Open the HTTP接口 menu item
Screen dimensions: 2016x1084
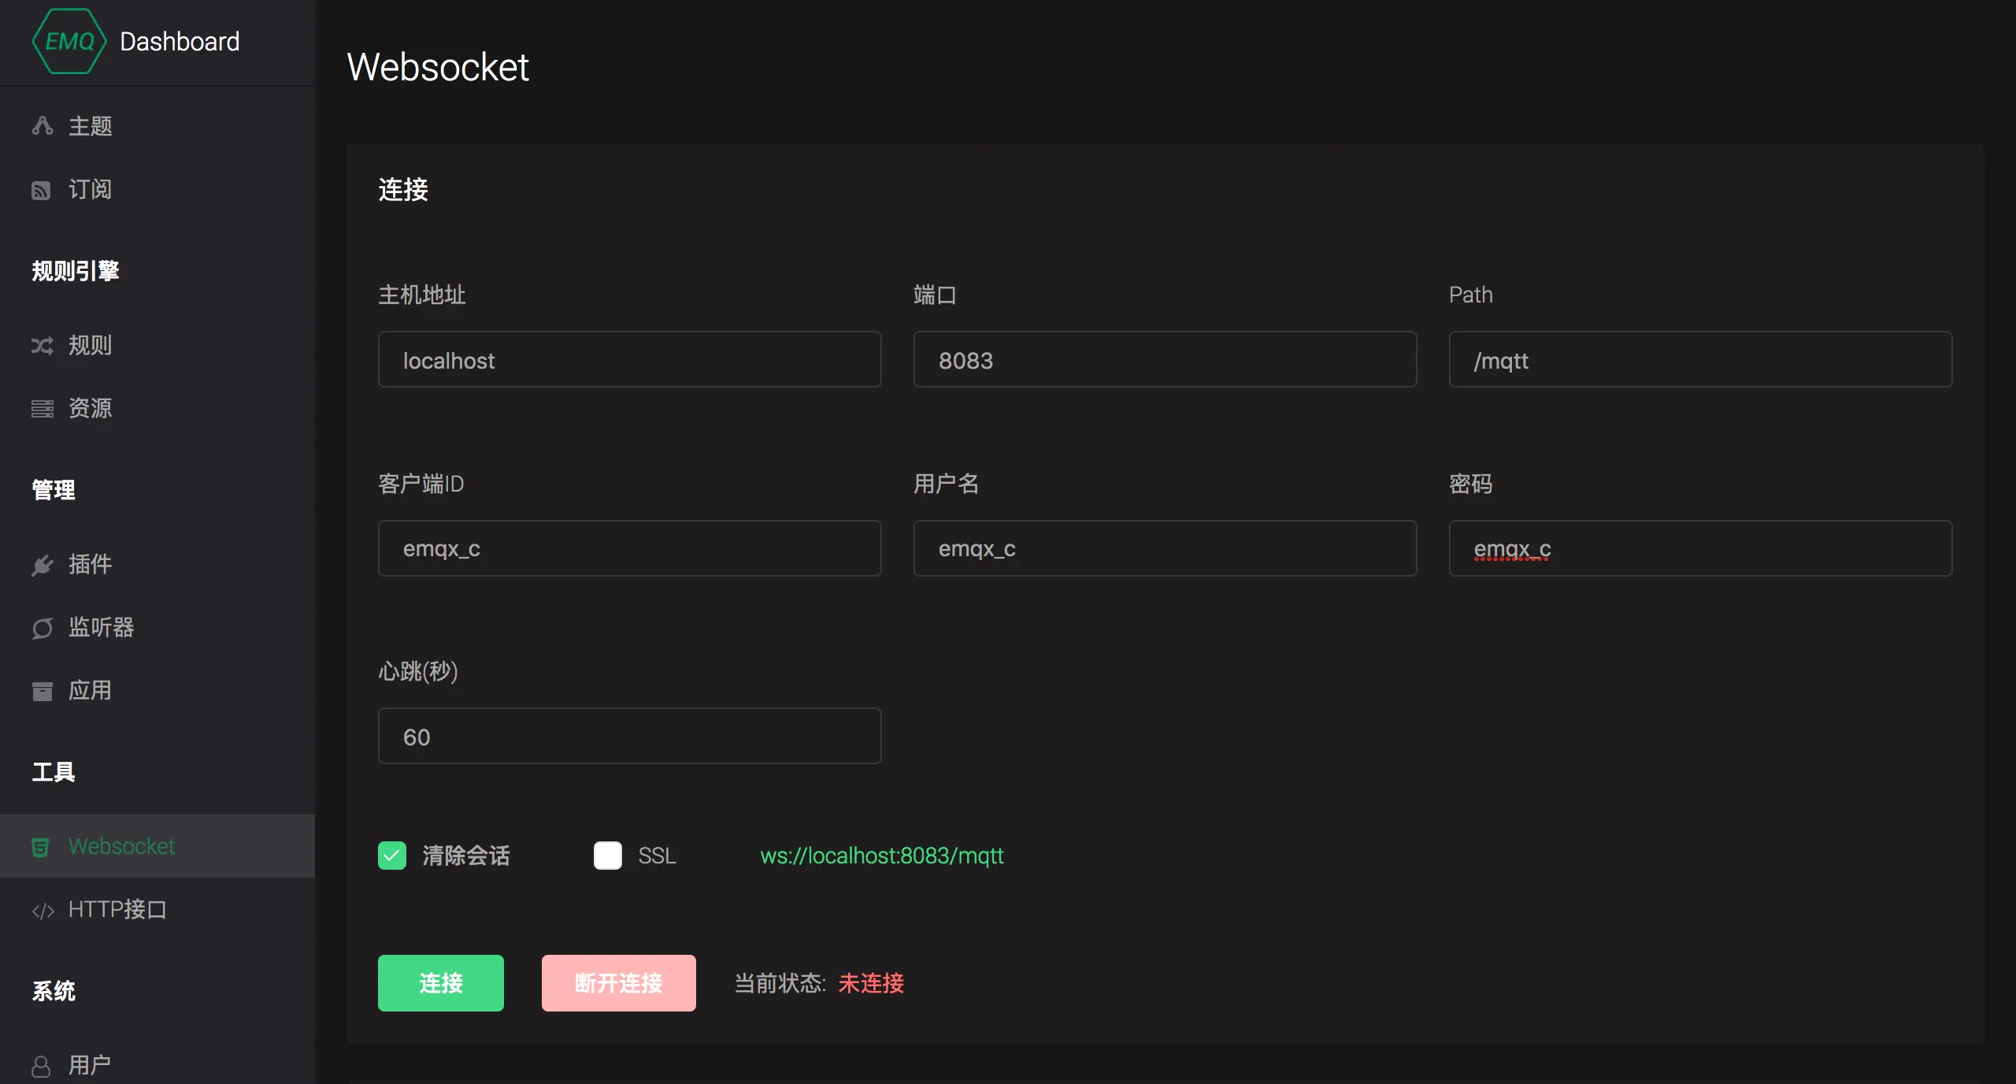pyautogui.click(x=118, y=909)
